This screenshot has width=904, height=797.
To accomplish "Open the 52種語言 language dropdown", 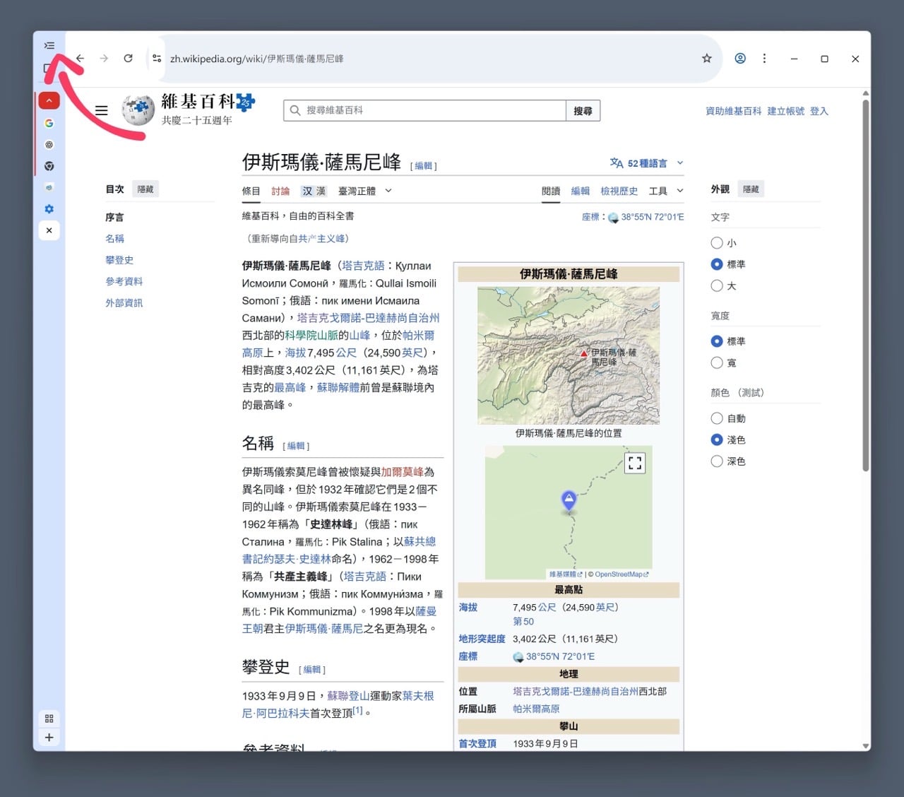I will click(646, 163).
